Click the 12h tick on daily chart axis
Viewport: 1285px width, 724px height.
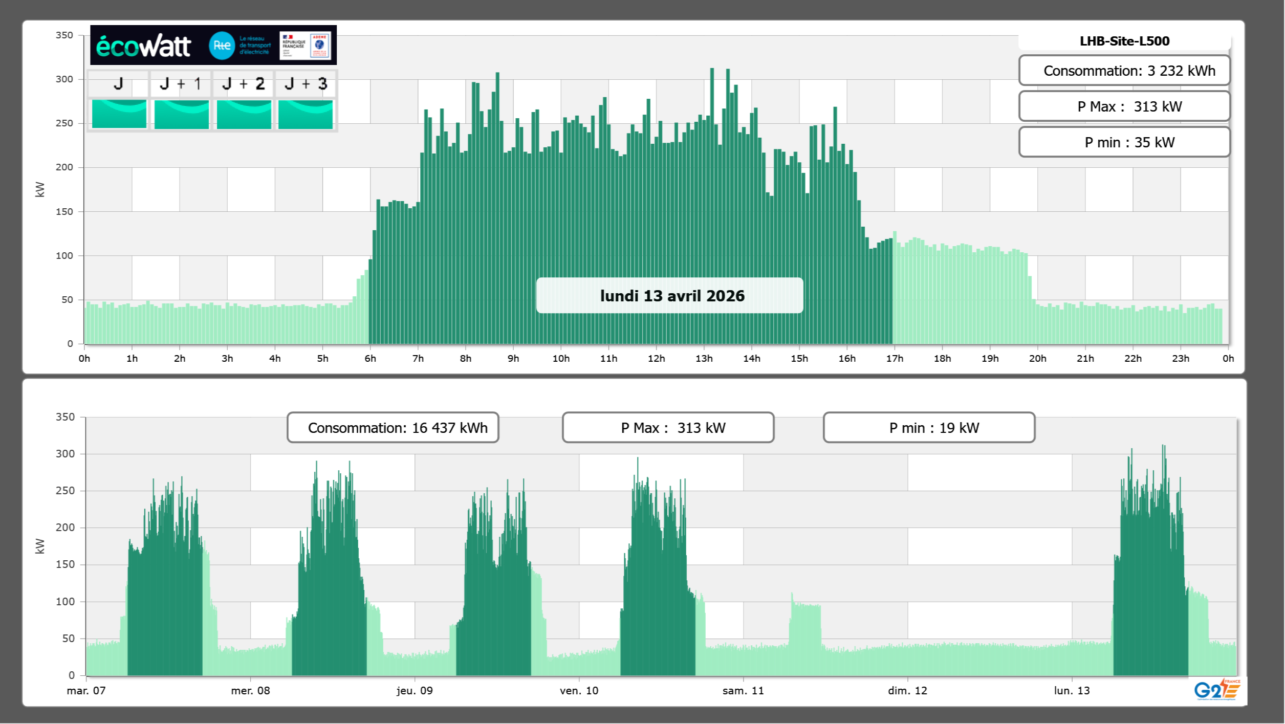656,359
